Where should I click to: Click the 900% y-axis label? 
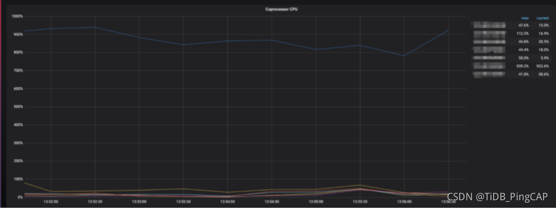pos(18,34)
